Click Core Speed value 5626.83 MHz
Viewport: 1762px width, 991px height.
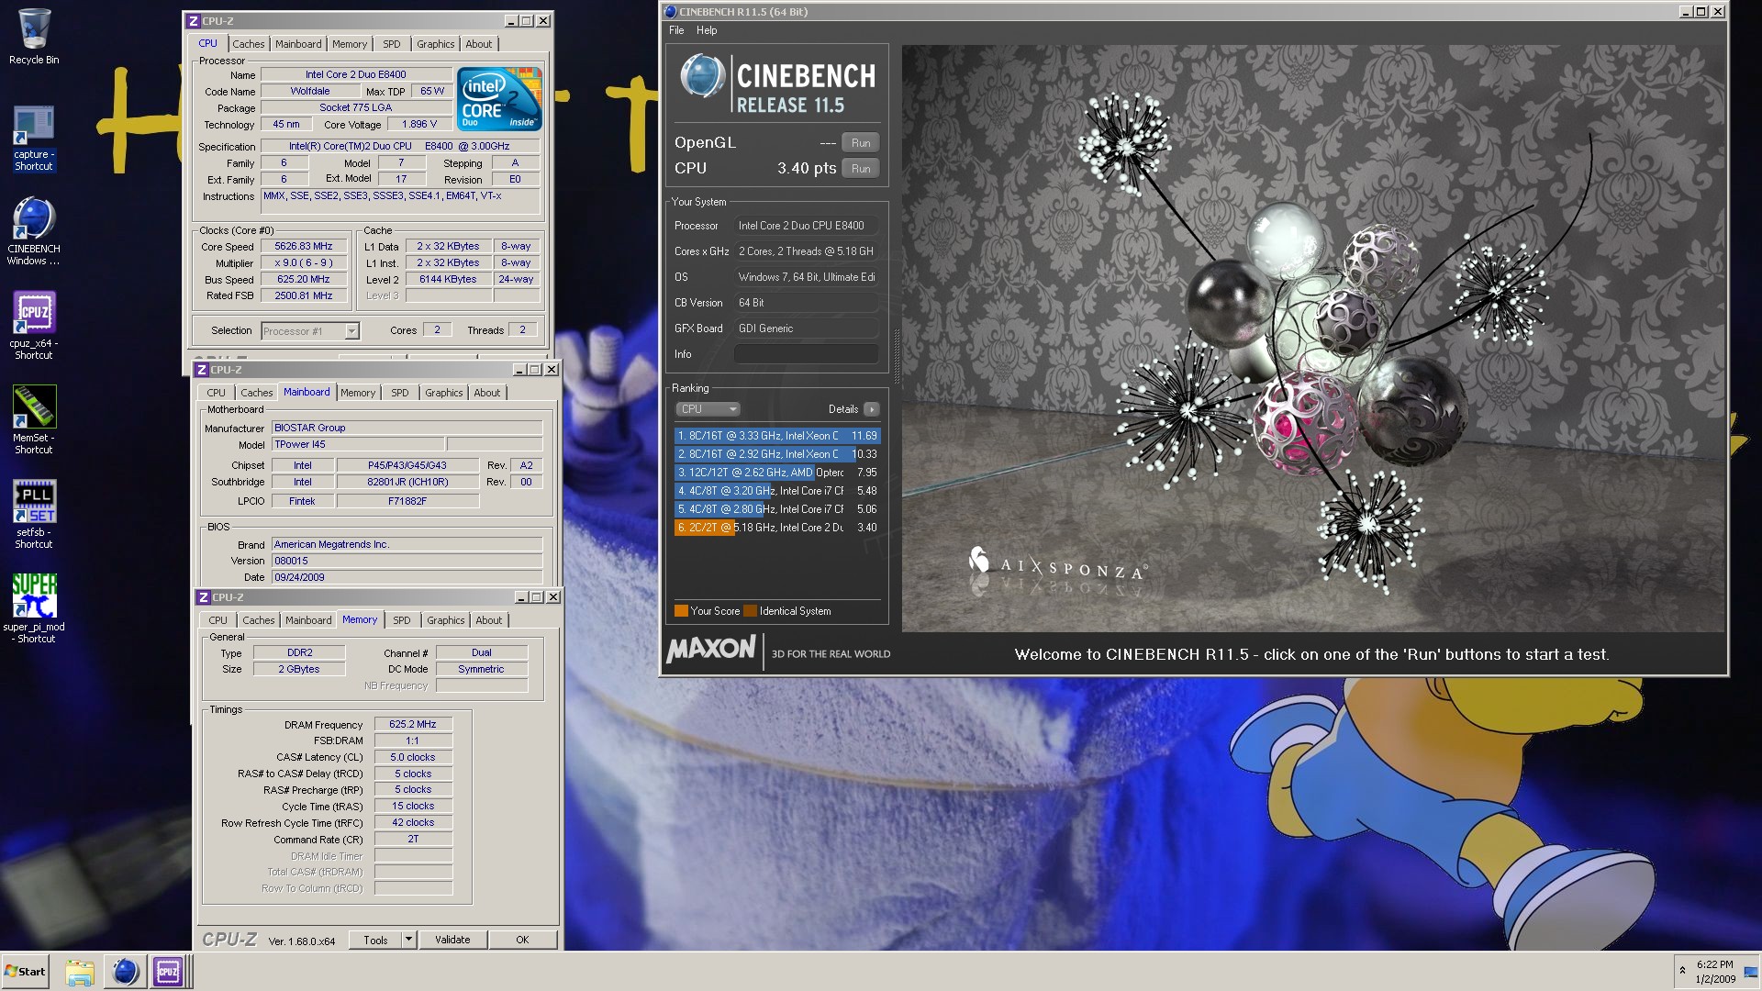click(x=304, y=247)
